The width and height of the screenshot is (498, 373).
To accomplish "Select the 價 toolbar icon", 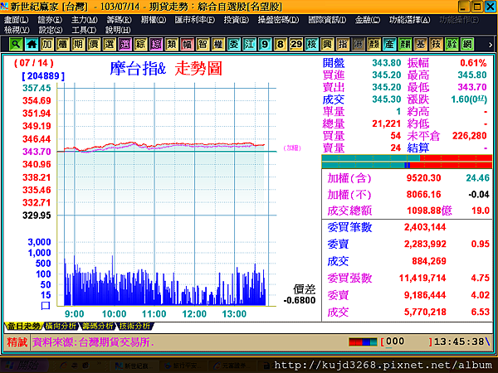I will 94,44.
